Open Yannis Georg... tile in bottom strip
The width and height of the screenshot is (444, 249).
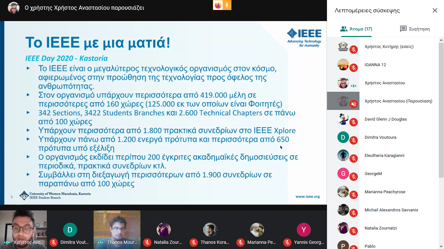pyautogui.click(x=304, y=230)
